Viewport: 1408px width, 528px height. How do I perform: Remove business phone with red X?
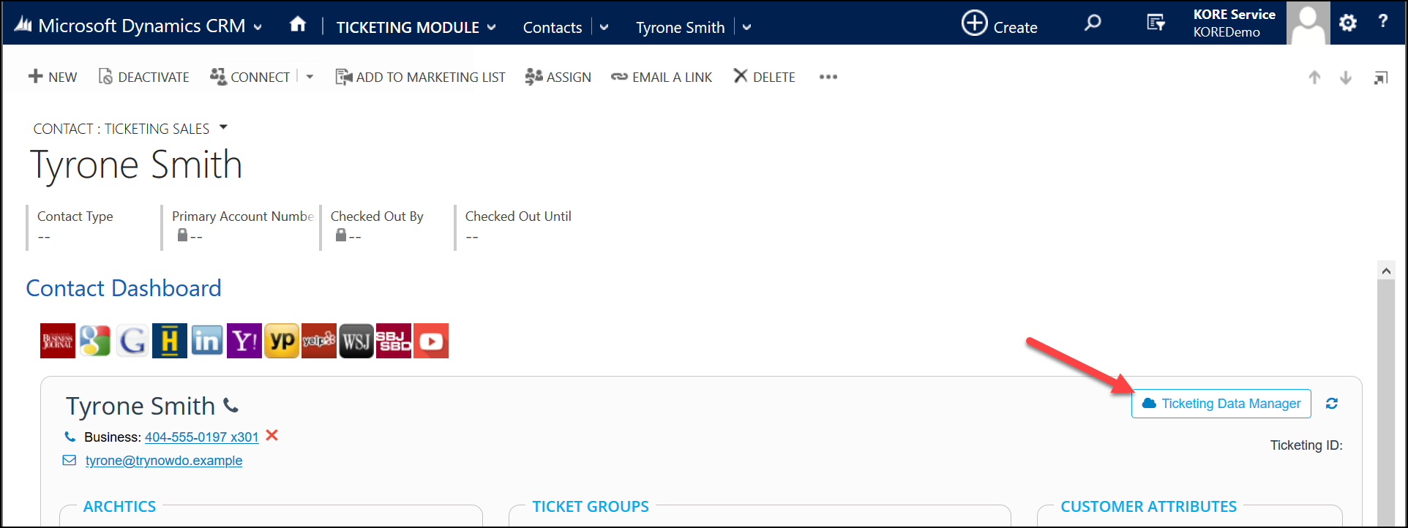[272, 436]
